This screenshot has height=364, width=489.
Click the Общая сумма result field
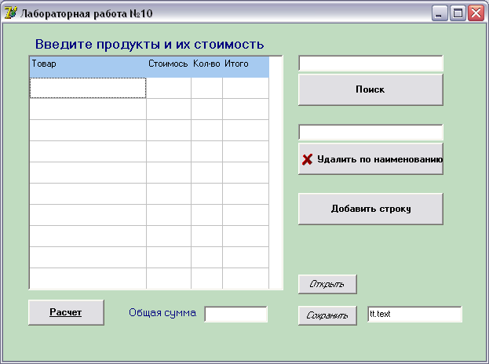235,314
